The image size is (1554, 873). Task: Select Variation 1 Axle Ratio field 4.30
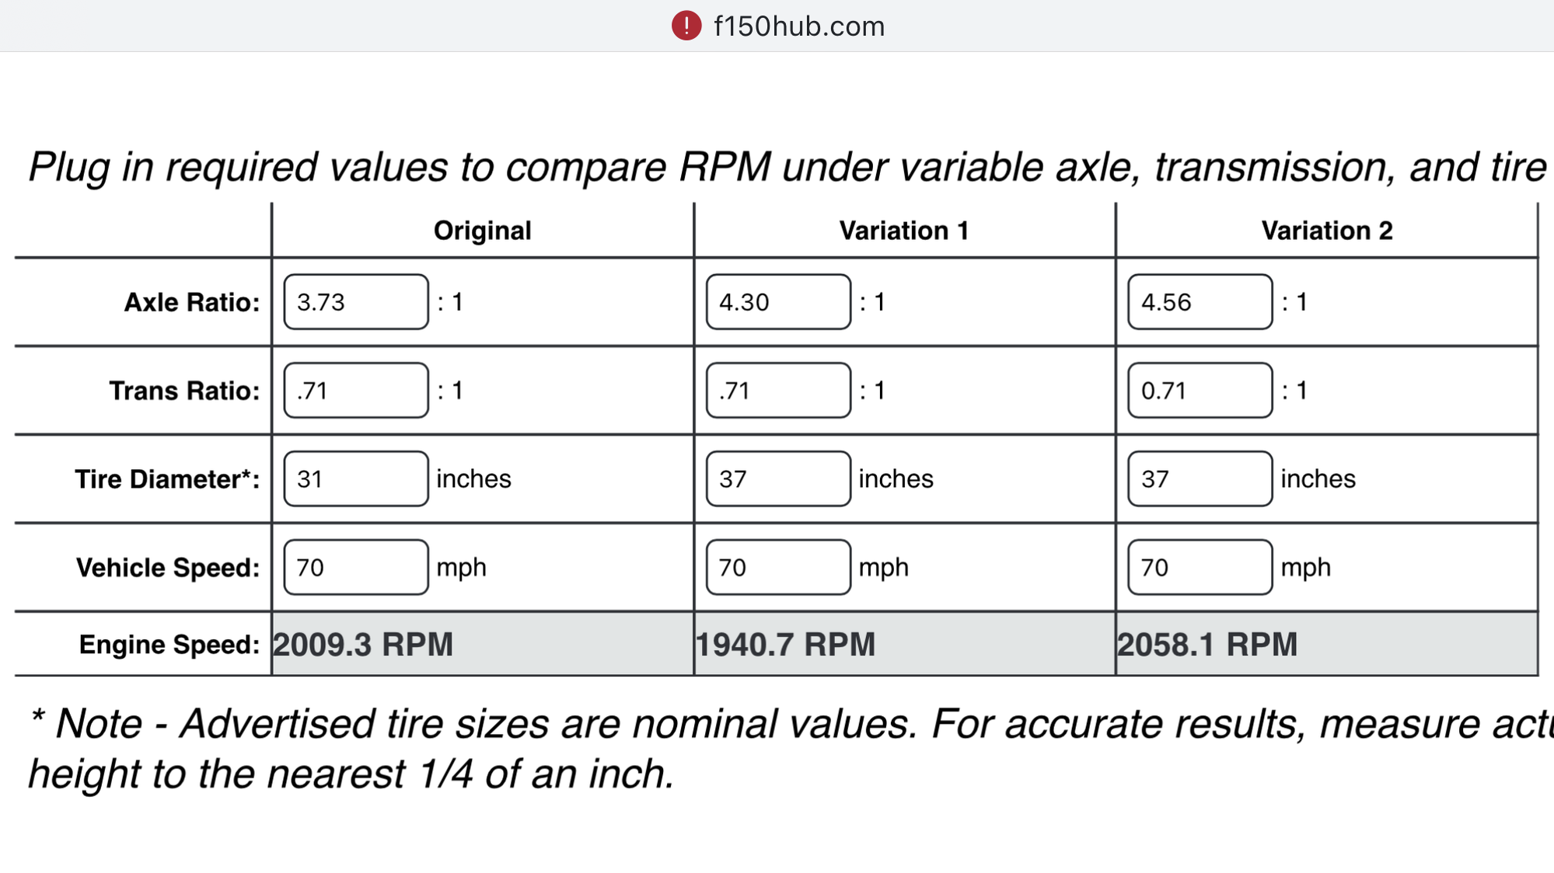pyautogui.click(x=778, y=302)
